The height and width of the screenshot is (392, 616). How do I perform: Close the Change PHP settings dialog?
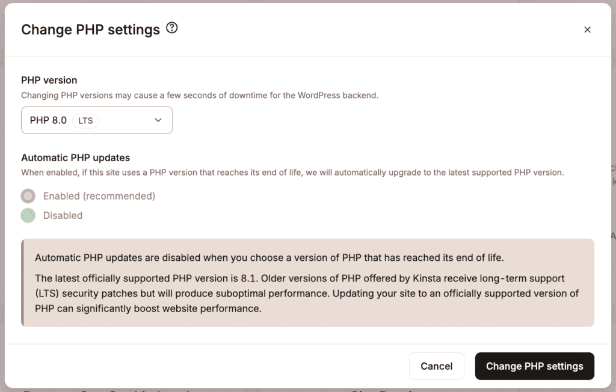pyautogui.click(x=587, y=29)
